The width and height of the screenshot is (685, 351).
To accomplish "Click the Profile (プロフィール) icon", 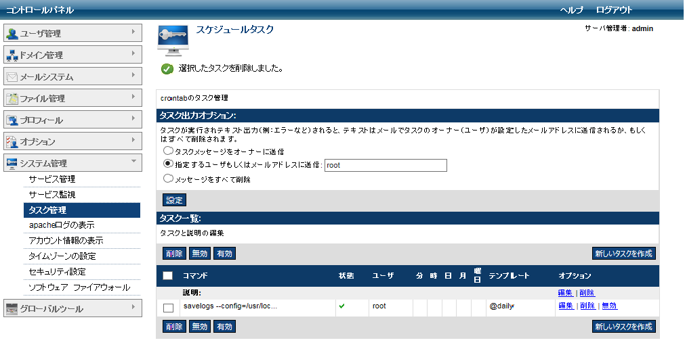I will coord(12,120).
